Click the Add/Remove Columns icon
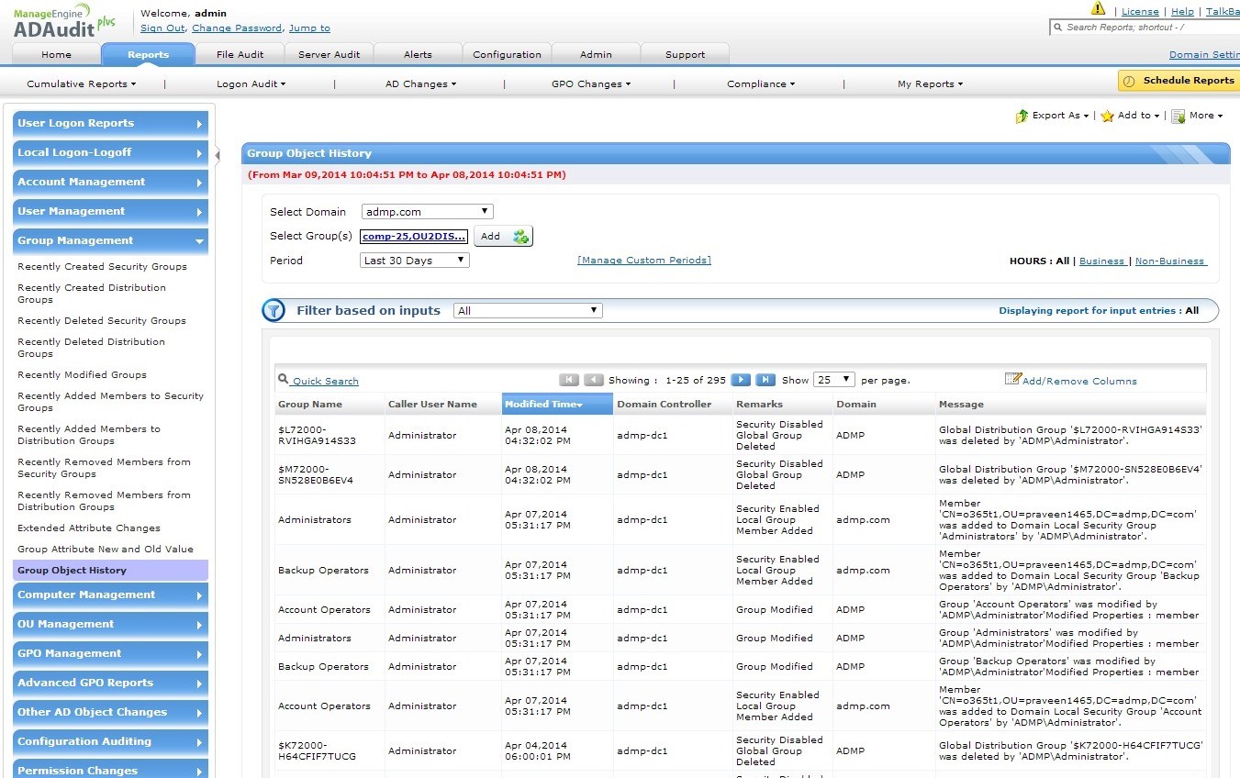 coord(1012,379)
